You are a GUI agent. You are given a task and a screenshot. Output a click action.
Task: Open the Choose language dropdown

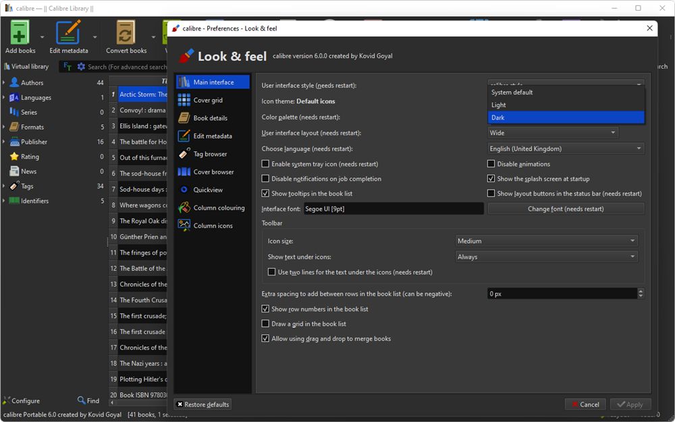(x=565, y=149)
